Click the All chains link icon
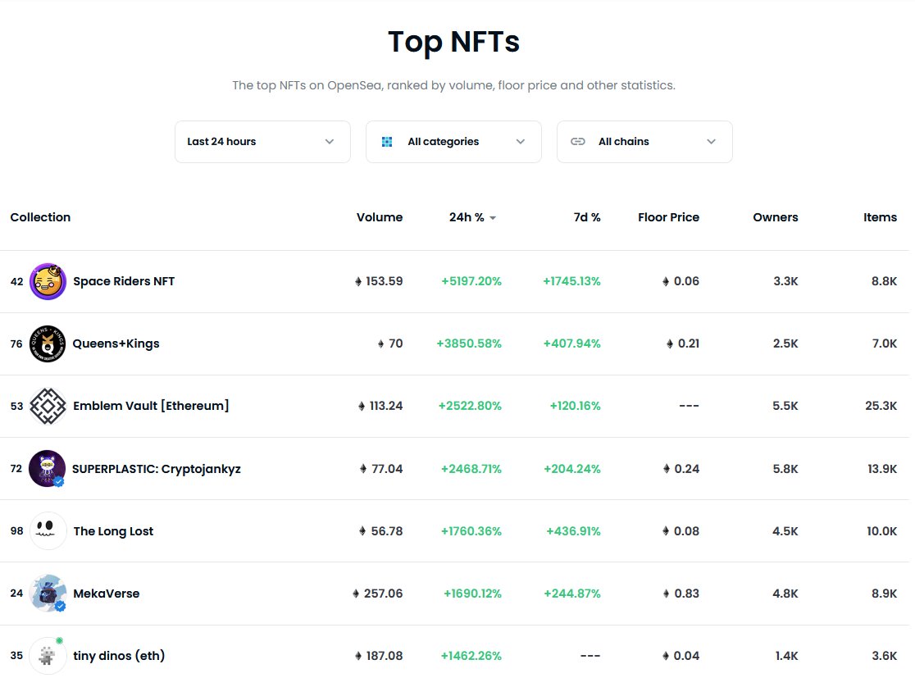The height and width of the screenshot is (687, 915). click(x=578, y=142)
